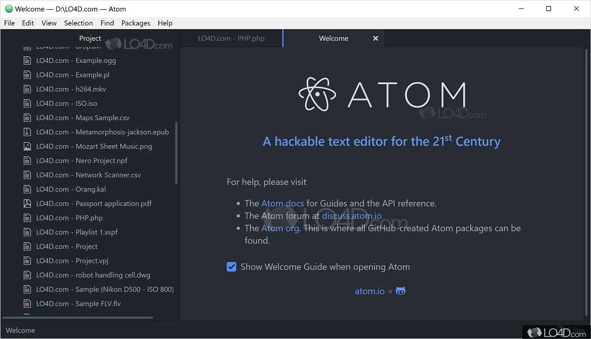Click the image icon beside Mozart Sheet Music.png
This screenshot has height=339, width=591.
pos(27,146)
